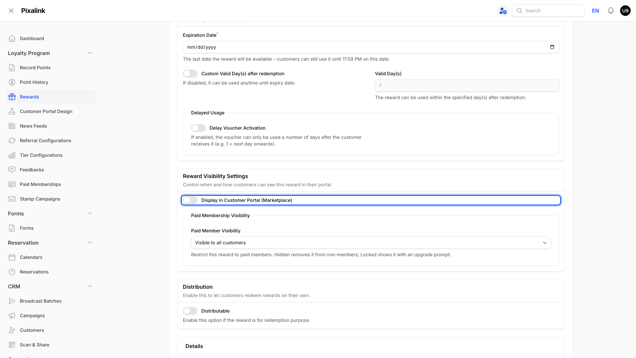
Task: Click the Paid Memberships ID card icon
Action: (x=12, y=184)
